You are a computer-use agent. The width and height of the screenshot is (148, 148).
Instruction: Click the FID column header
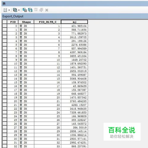(x=13, y=22)
